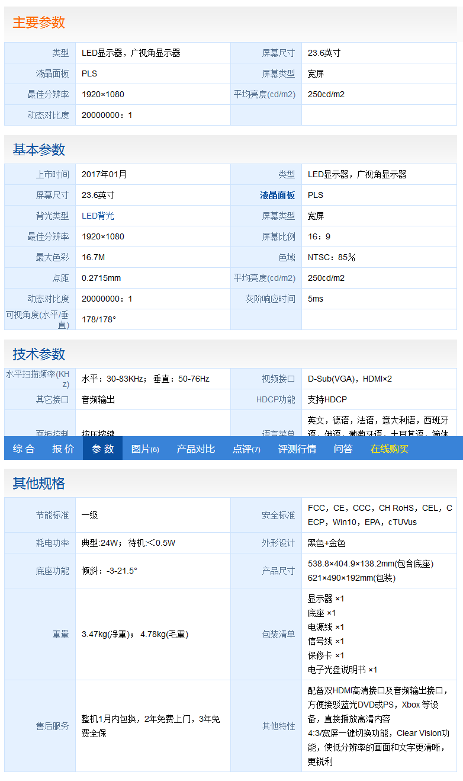Switch to the 问答 tab
Image resolution: width=463 pixels, height=781 pixels.
pyautogui.click(x=343, y=449)
